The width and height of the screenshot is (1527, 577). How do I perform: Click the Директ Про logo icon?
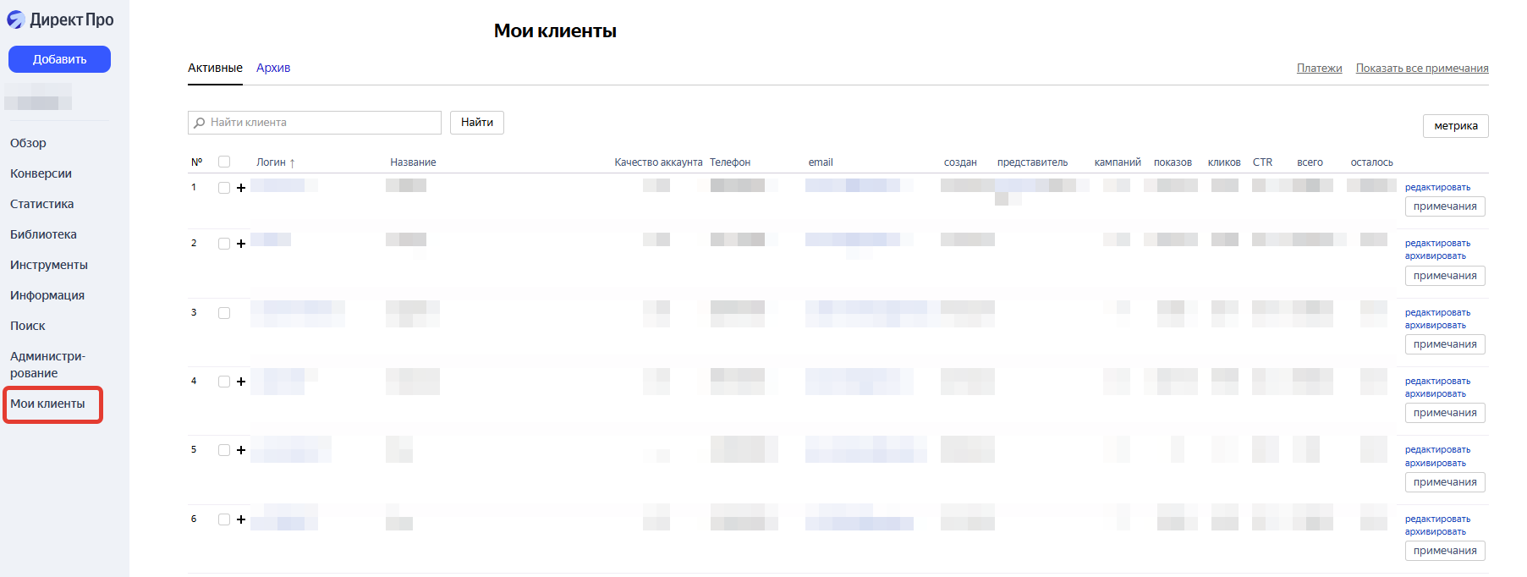[16, 19]
